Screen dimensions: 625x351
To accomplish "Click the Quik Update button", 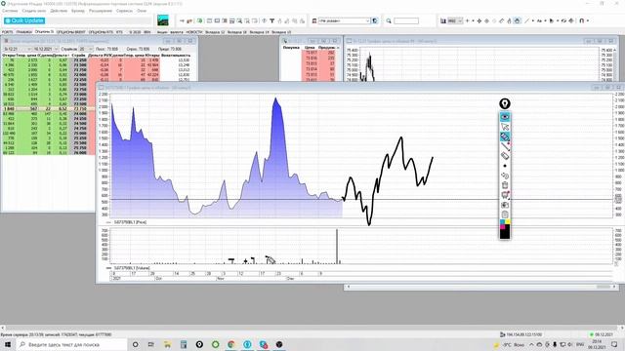I will pos(24,20).
